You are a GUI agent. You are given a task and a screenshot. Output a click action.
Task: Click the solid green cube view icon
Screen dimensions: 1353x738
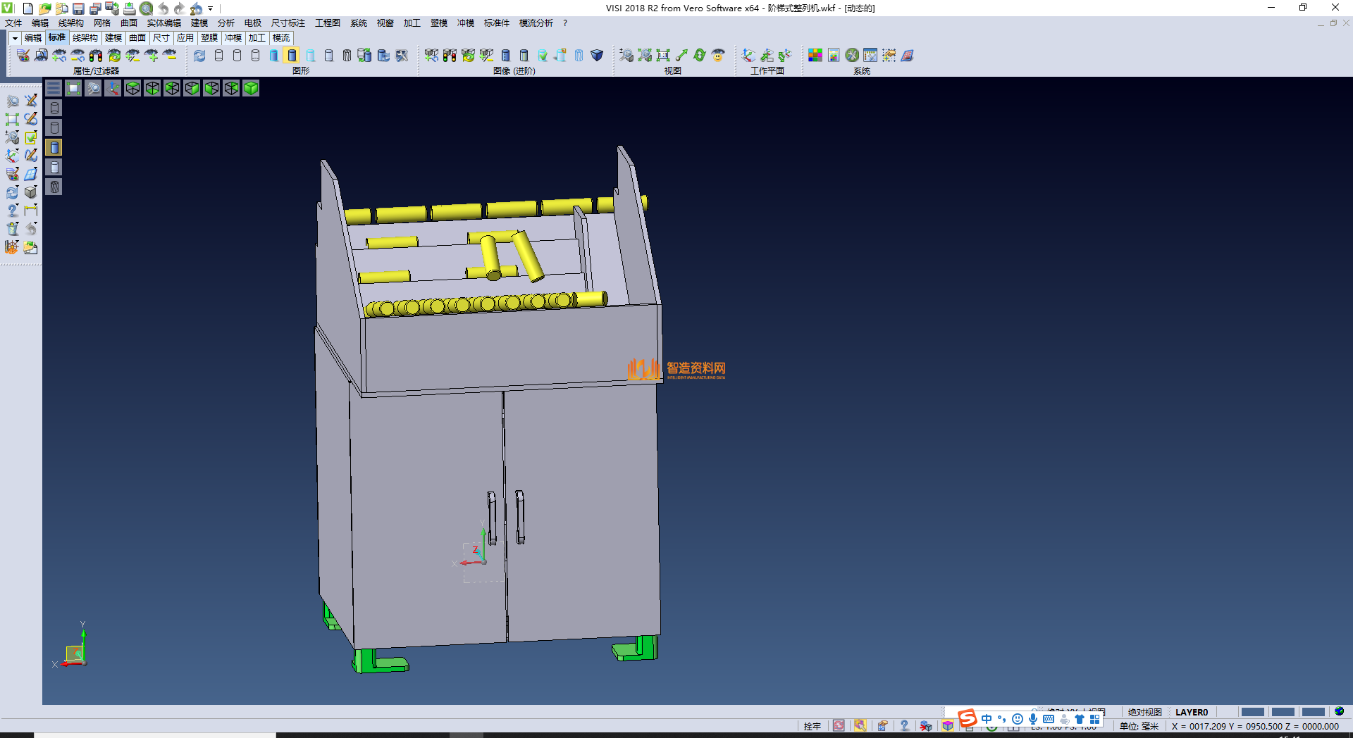point(252,88)
